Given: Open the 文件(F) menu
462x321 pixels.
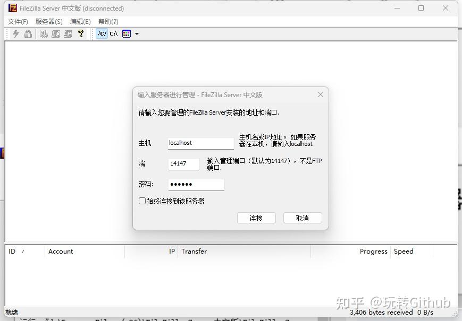Looking at the screenshot, I should click(x=18, y=21).
